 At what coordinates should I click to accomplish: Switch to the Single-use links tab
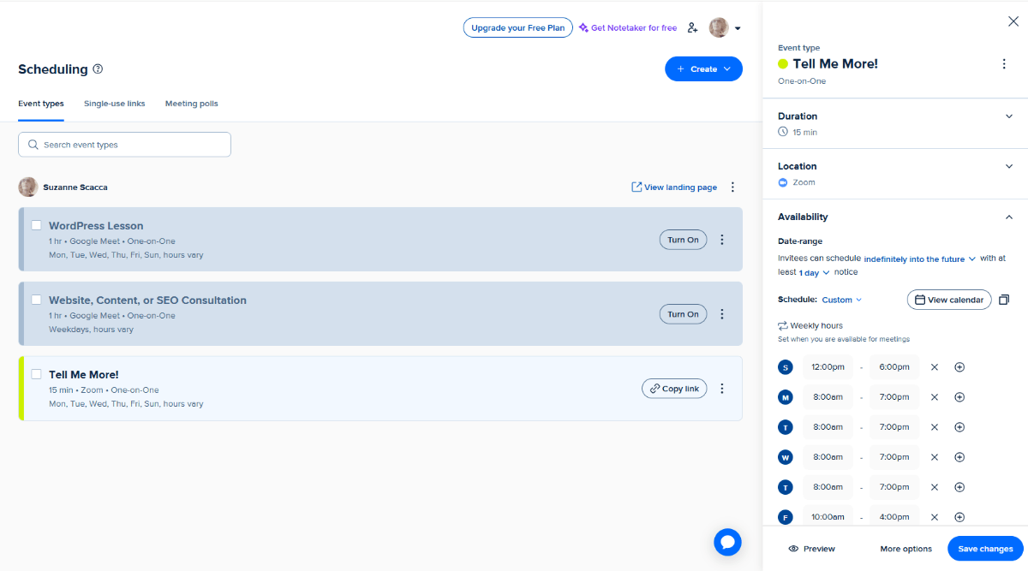(114, 104)
